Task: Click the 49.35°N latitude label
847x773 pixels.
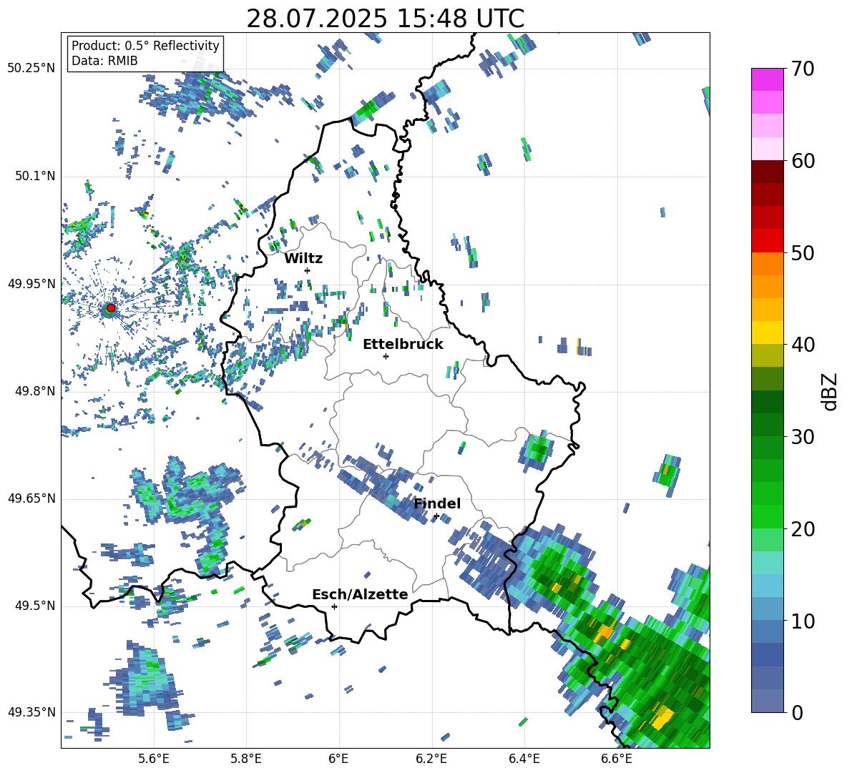Action: tap(31, 712)
